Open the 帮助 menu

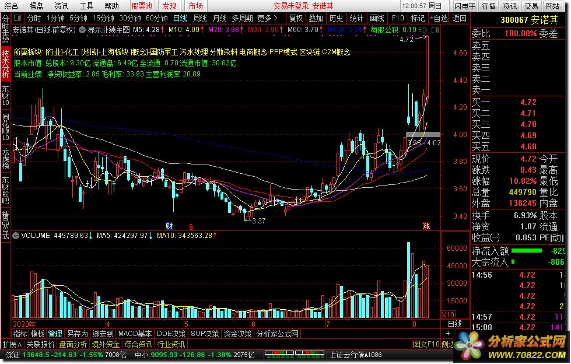click(111, 6)
